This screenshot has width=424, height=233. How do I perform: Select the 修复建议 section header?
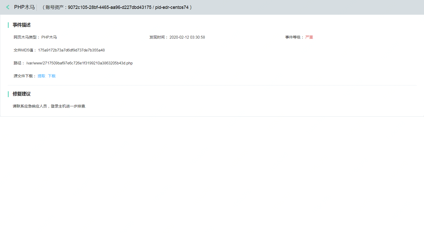click(21, 94)
